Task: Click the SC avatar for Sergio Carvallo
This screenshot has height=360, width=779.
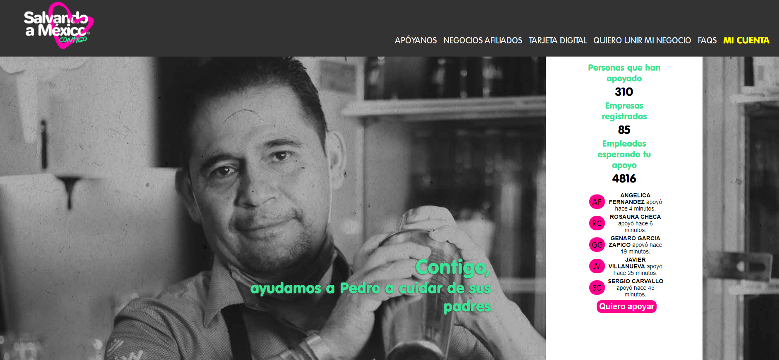Action: click(x=597, y=288)
